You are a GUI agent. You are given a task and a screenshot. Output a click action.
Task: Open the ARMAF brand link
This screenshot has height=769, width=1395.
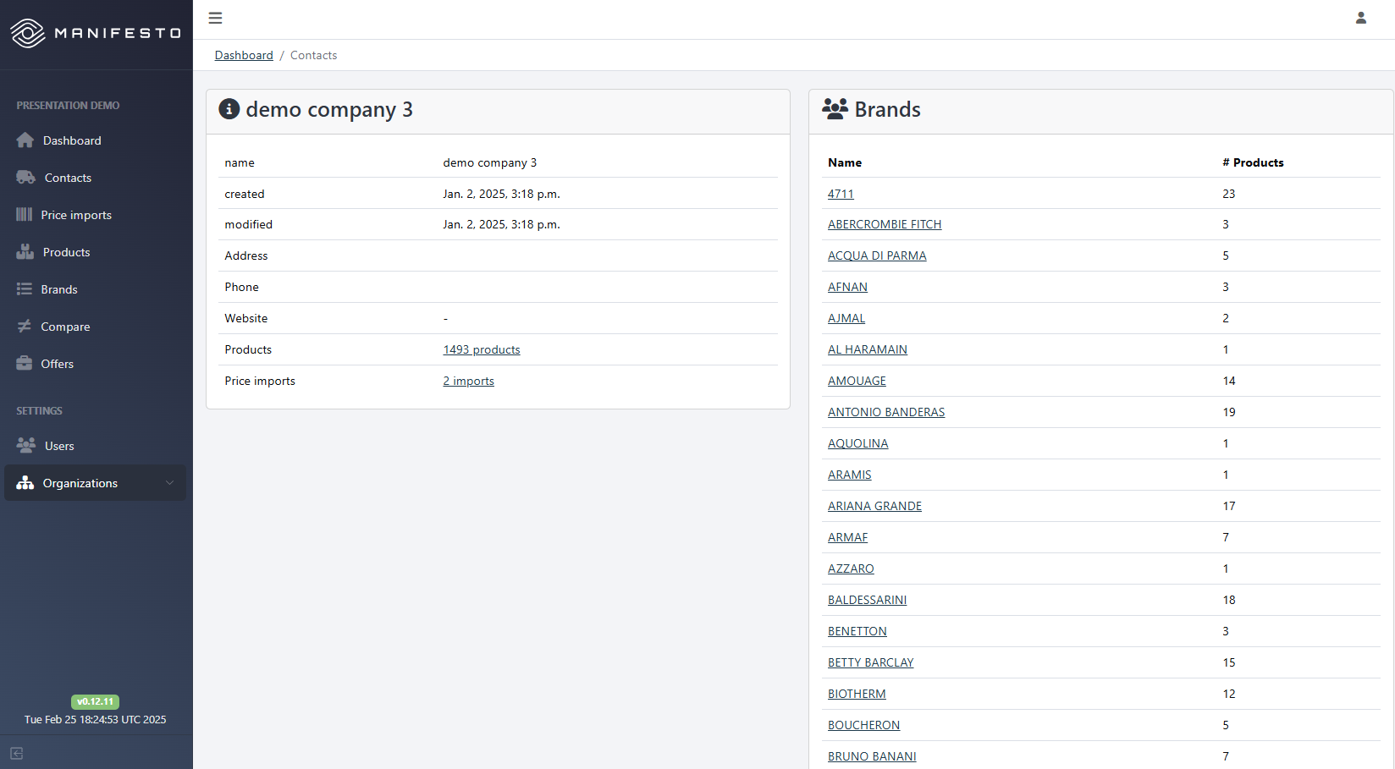coord(848,537)
